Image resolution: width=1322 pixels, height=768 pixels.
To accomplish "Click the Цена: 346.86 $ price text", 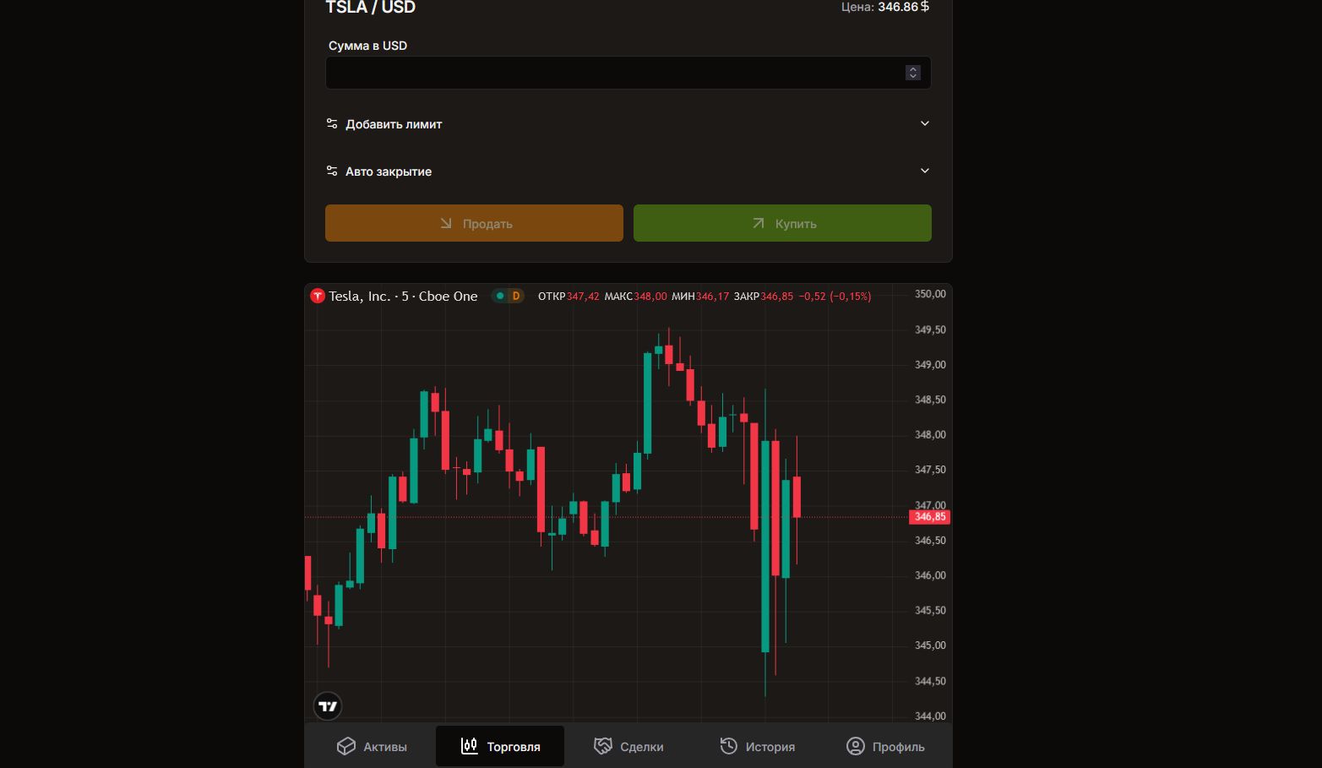I will click(x=885, y=7).
